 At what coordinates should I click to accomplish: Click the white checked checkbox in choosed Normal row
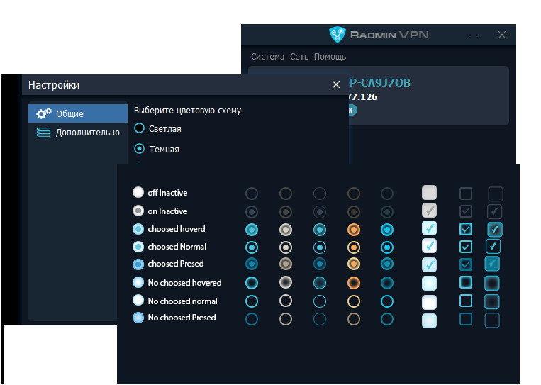pyautogui.click(x=429, y=246)
